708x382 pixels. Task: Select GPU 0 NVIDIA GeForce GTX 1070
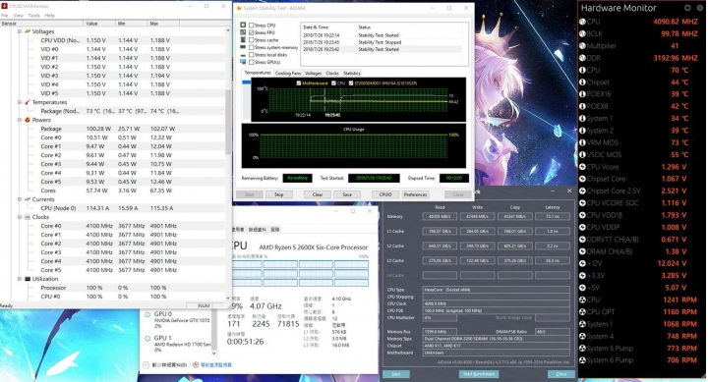(177, 319)
